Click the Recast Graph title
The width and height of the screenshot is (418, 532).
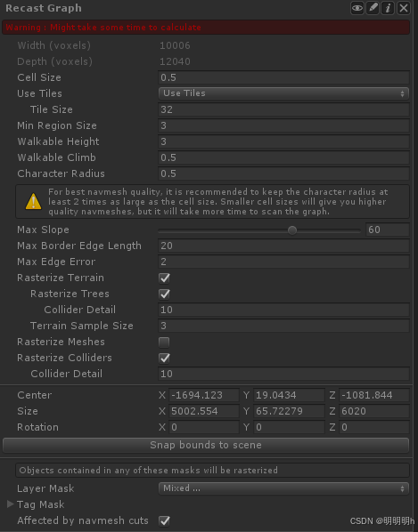click(x=44, y=8)
